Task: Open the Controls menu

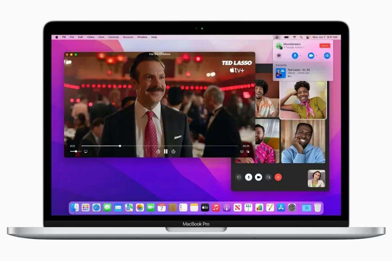Action: 113,37
